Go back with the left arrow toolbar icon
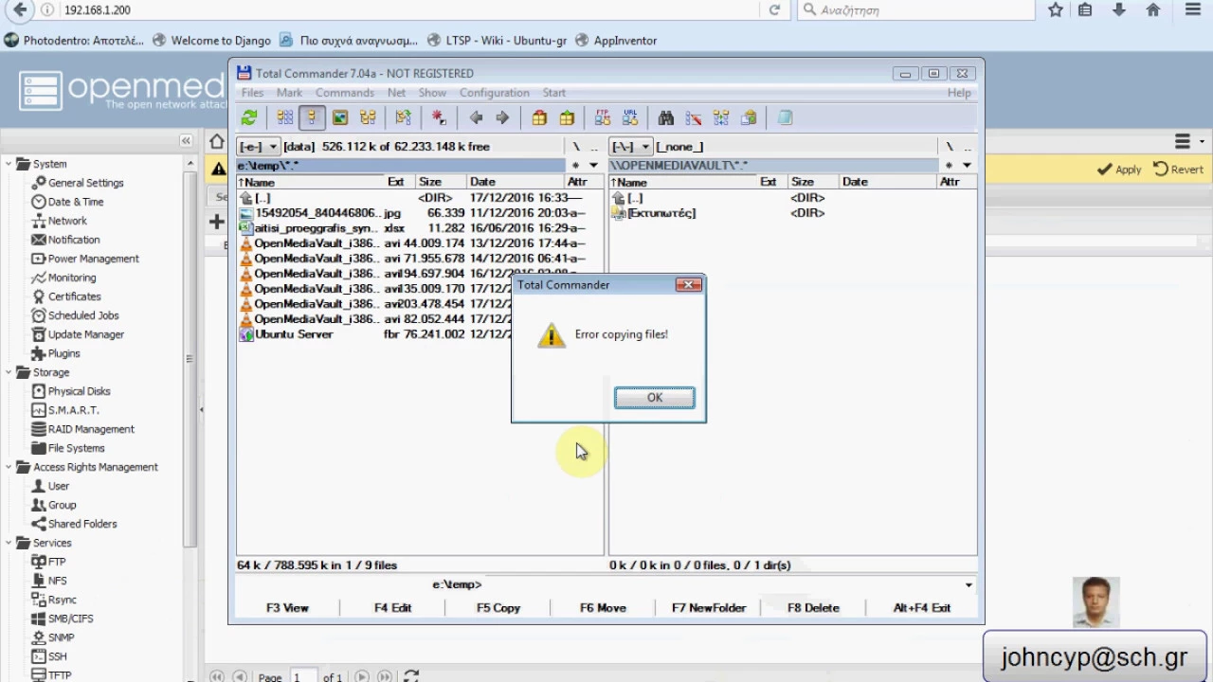 476,118
